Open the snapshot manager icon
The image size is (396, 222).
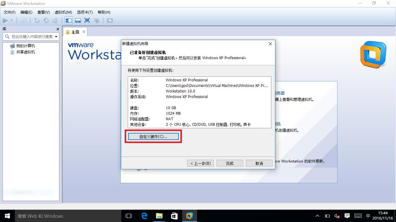tap(56, 20)
